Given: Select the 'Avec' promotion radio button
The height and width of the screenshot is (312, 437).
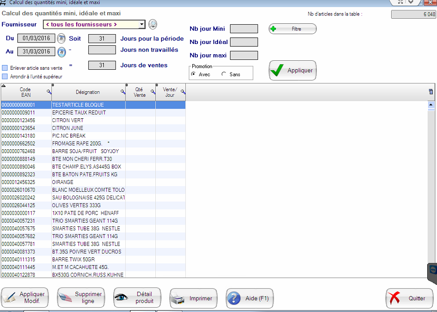Looking at the screenshot, I should [x=194, y=74].
